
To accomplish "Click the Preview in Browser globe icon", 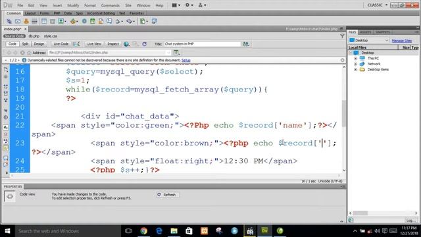I will (x=126, y=44).
